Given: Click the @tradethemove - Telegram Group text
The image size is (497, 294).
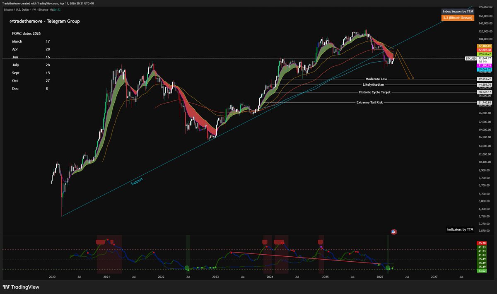Looking at the screenshot, I should click(44, 21).
